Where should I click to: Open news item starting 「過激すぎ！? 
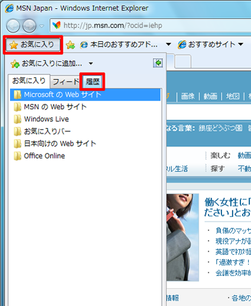[233, 262]
